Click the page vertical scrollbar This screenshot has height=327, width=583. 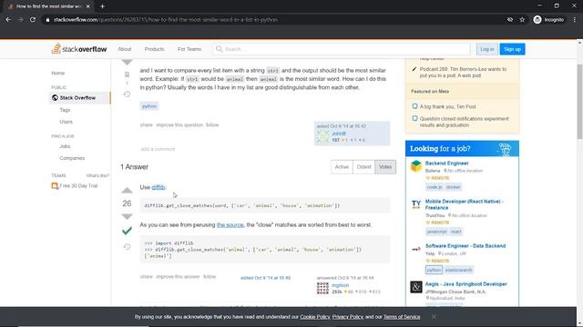[x=579, y=101]
